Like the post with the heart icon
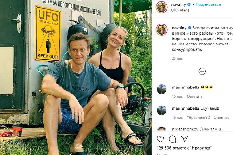 click(161, 139)
